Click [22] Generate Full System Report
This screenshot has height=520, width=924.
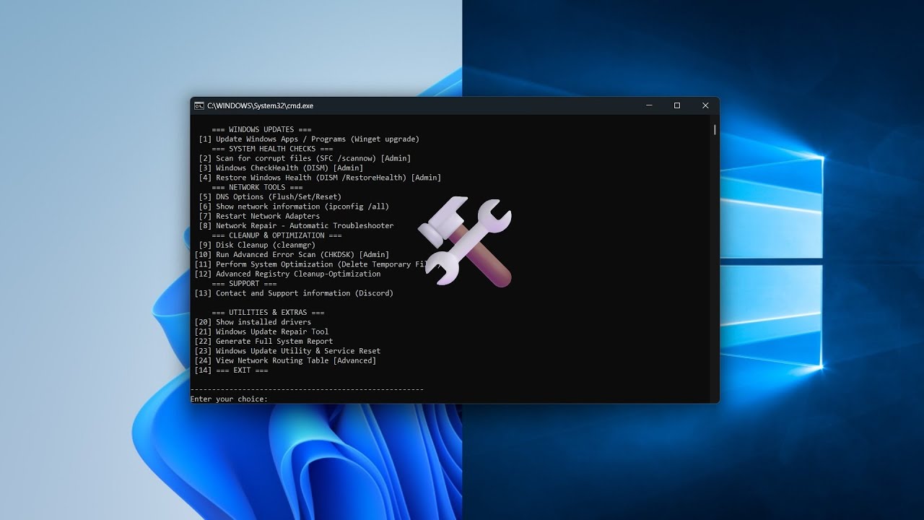[263, 341]
